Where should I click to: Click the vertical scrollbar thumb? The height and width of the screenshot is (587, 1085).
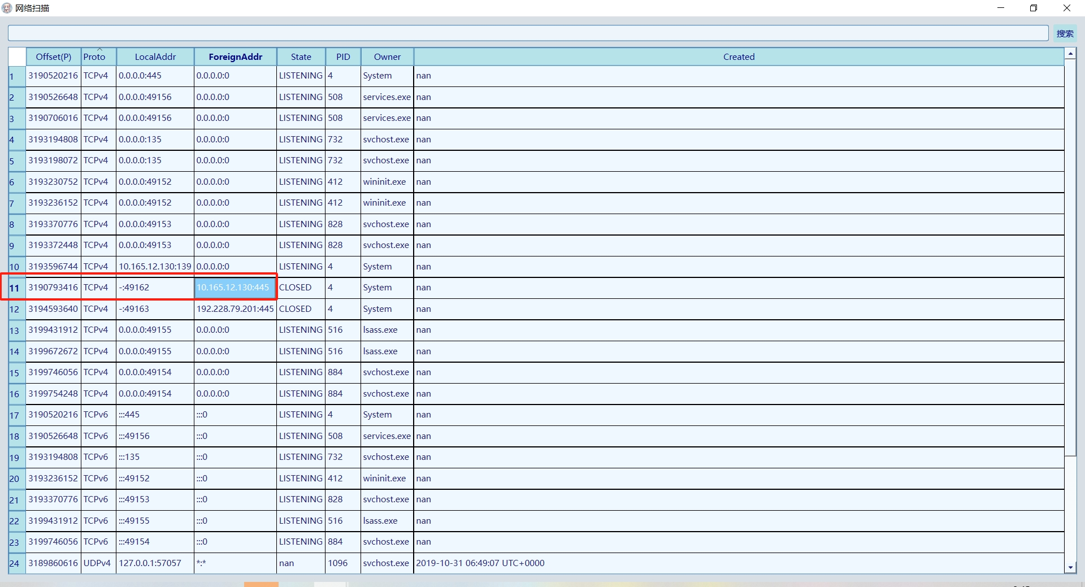click(1070, 257)
